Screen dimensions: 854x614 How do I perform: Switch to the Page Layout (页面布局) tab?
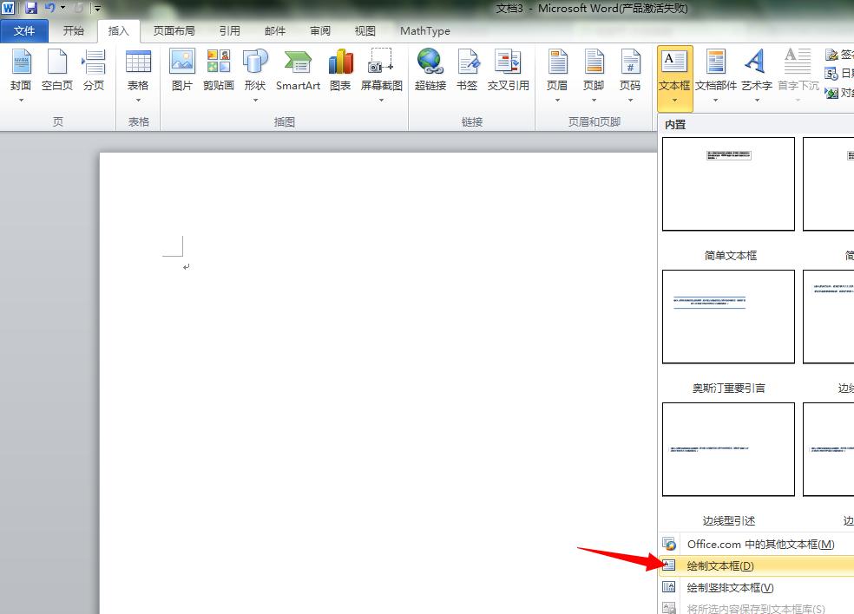(x=174, y=31)
